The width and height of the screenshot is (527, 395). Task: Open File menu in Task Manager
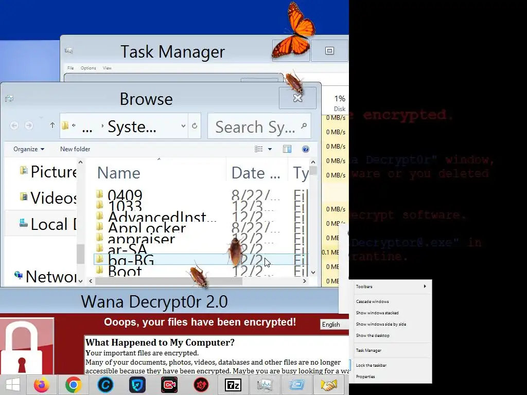click(70, 68)
